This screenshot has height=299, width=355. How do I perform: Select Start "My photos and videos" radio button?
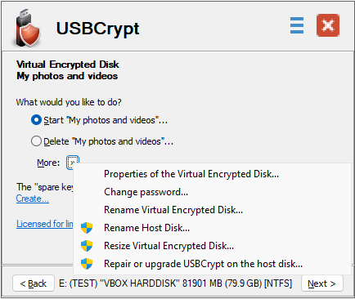click(36, 120)
